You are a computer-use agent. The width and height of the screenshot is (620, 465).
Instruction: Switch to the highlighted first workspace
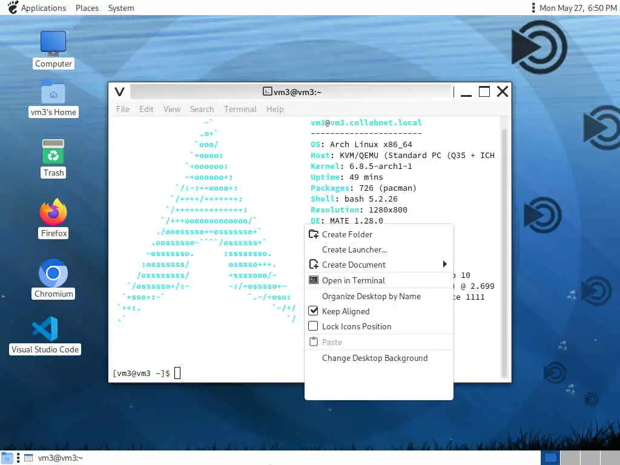point(550,458)
